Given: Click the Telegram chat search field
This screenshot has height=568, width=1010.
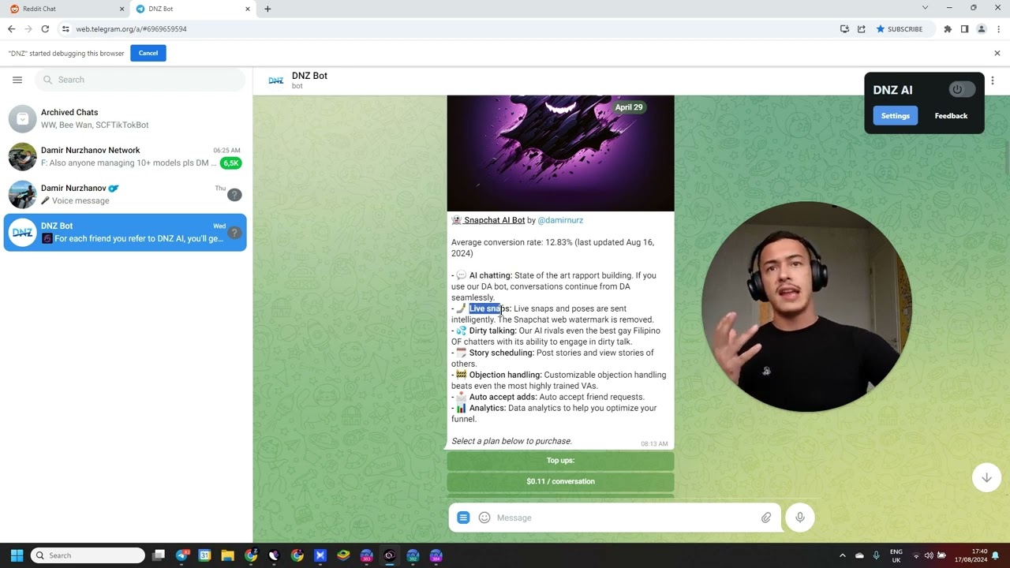Looking at the screenshot, I should pos(140,80).
